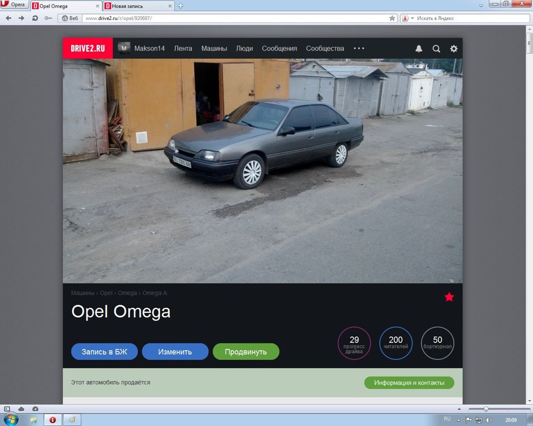
Task: Click the Информация и контакты button
Action: pyautogui.click(x=409, y=383)
